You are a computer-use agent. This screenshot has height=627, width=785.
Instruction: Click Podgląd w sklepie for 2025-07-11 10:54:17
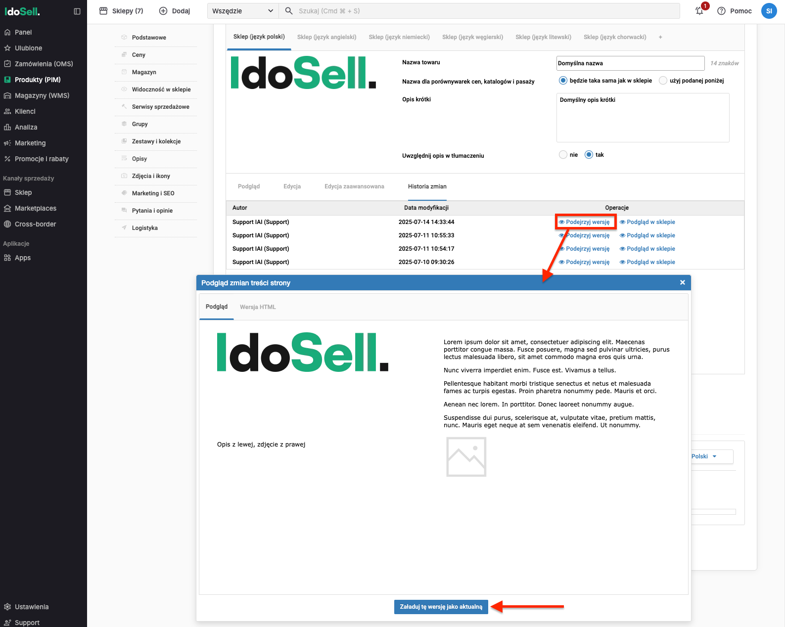pyautogui.click(x=647, y=249)
